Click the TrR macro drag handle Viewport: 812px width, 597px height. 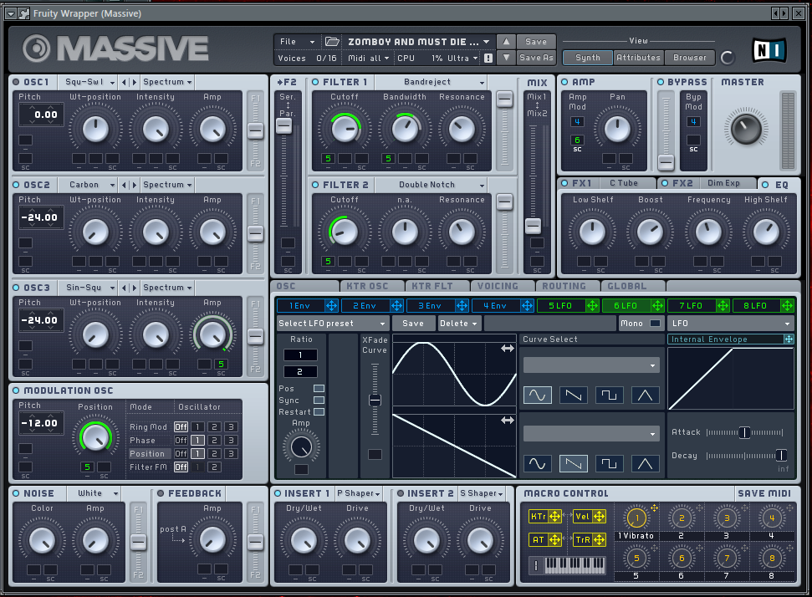[599, 540]
